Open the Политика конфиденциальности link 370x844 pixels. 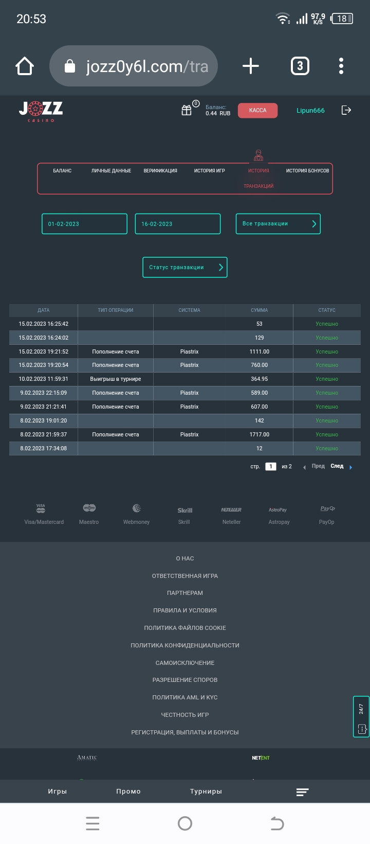(x=185, y=645)
